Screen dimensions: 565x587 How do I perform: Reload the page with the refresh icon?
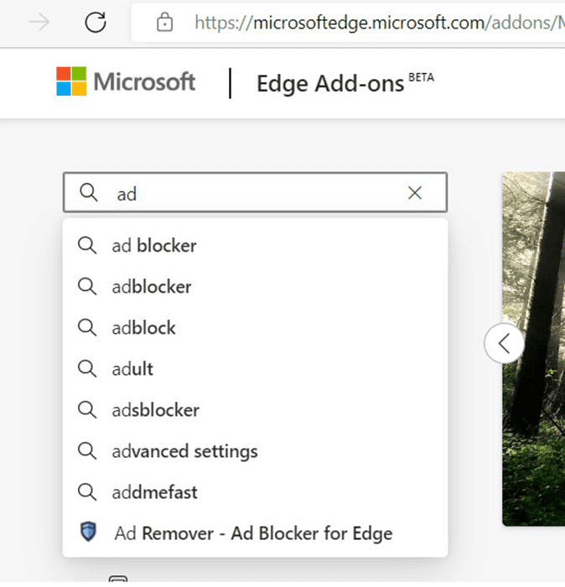point(96,23)
